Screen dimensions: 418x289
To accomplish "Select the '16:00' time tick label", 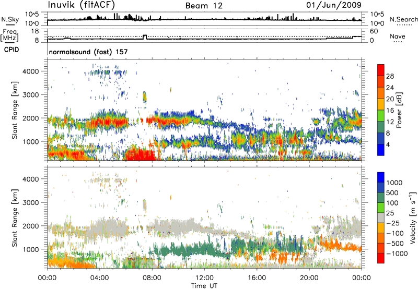I will (x=257, y=278).
